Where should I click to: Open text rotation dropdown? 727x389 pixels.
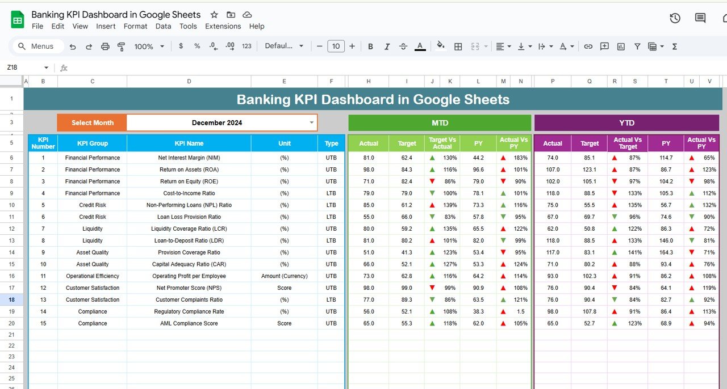click(566, 46)
